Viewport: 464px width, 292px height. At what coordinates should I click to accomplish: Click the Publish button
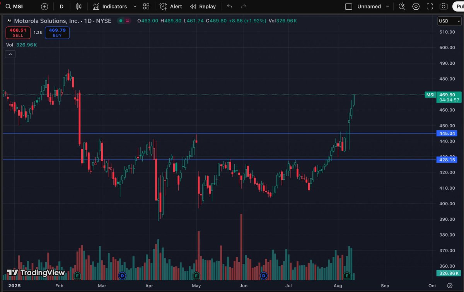(x=458, y=6)
